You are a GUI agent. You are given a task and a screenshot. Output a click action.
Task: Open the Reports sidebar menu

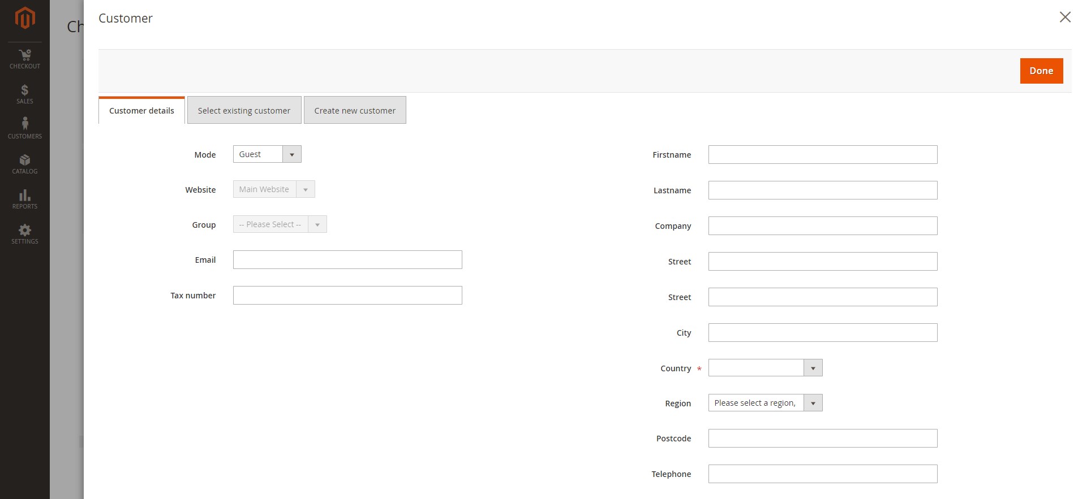[25, 199]
